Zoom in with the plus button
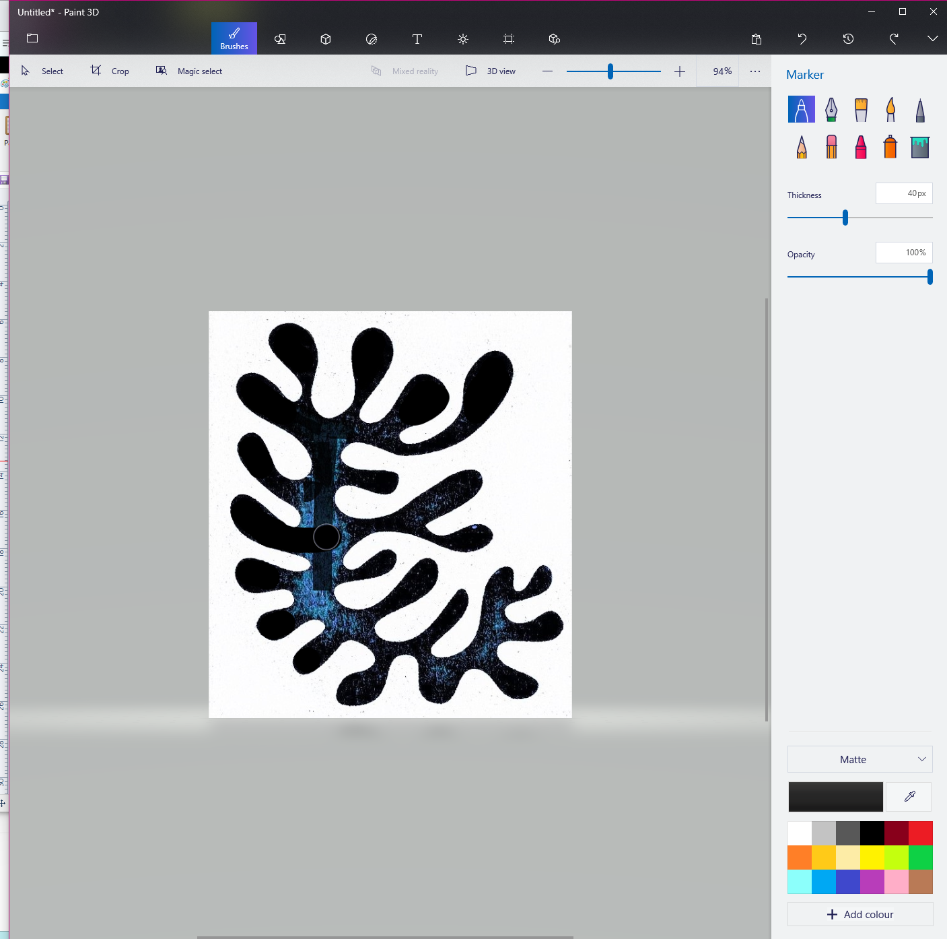Image resolution: width=947 pixels, height=939 pixels. point(680,71)
